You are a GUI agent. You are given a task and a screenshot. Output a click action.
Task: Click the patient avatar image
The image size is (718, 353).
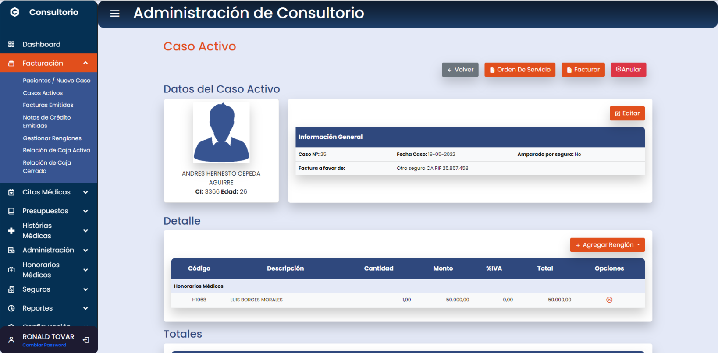pyautogui.click(x=221, y=133)
